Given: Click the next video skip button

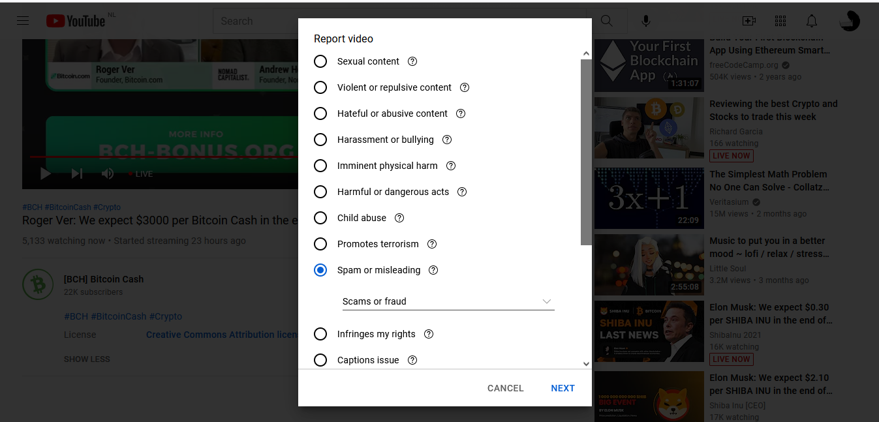Looking at the screenshot, I should (77, 173).
